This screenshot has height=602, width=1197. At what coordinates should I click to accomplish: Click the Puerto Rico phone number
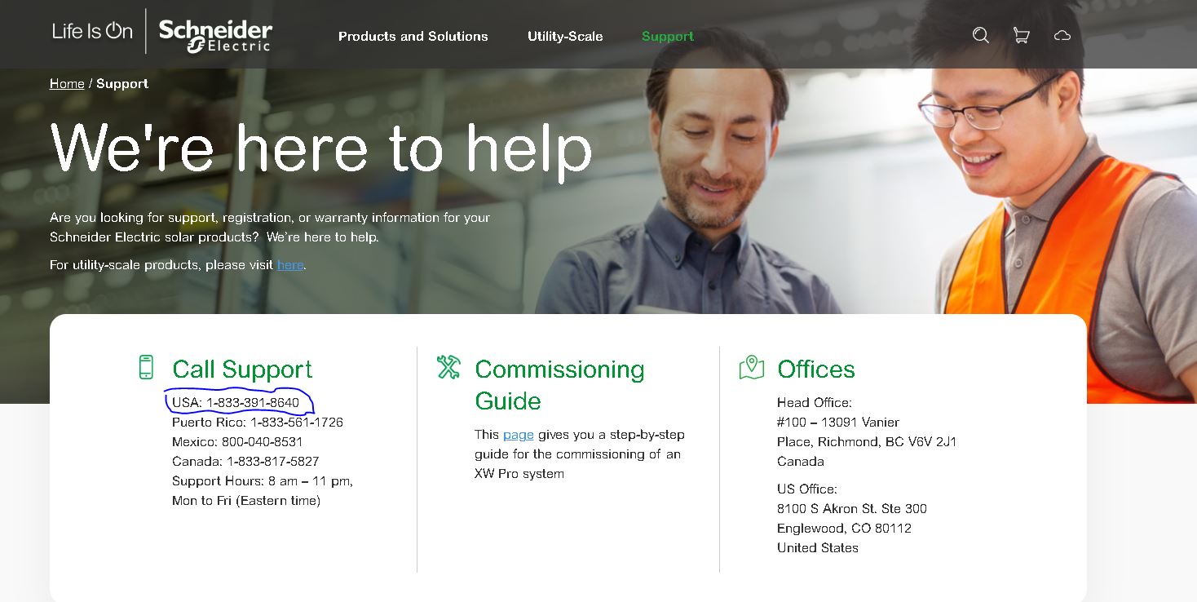pyautogui.click(x=297, y=423)
